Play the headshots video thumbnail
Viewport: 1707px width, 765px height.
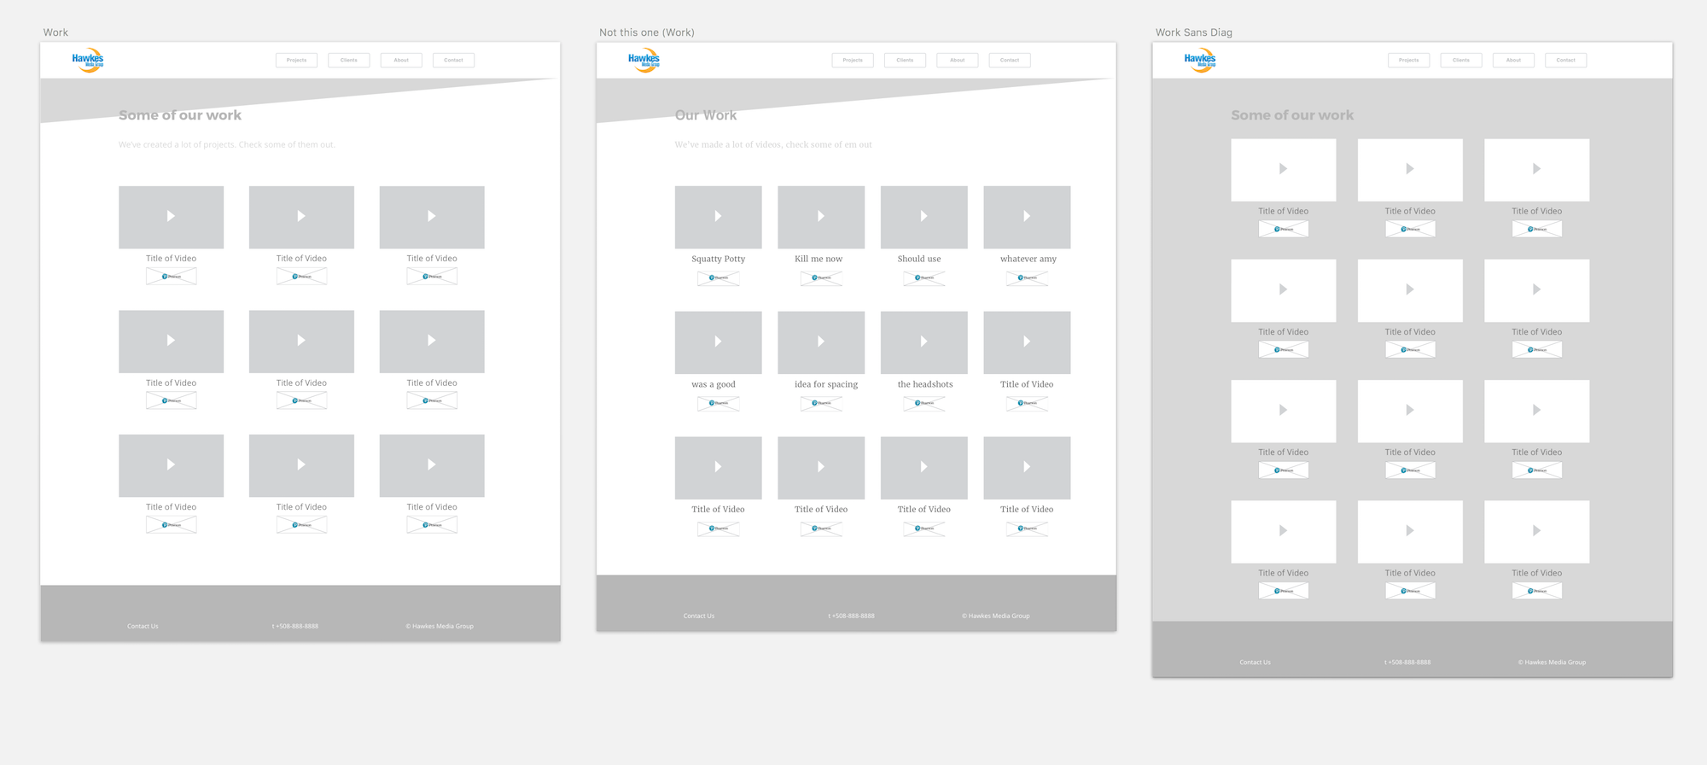[x=923, y=342]
